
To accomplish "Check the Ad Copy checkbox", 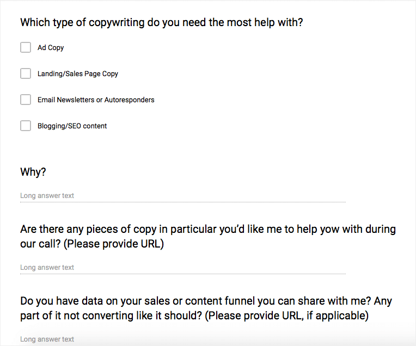I will (x=26, y=47).
